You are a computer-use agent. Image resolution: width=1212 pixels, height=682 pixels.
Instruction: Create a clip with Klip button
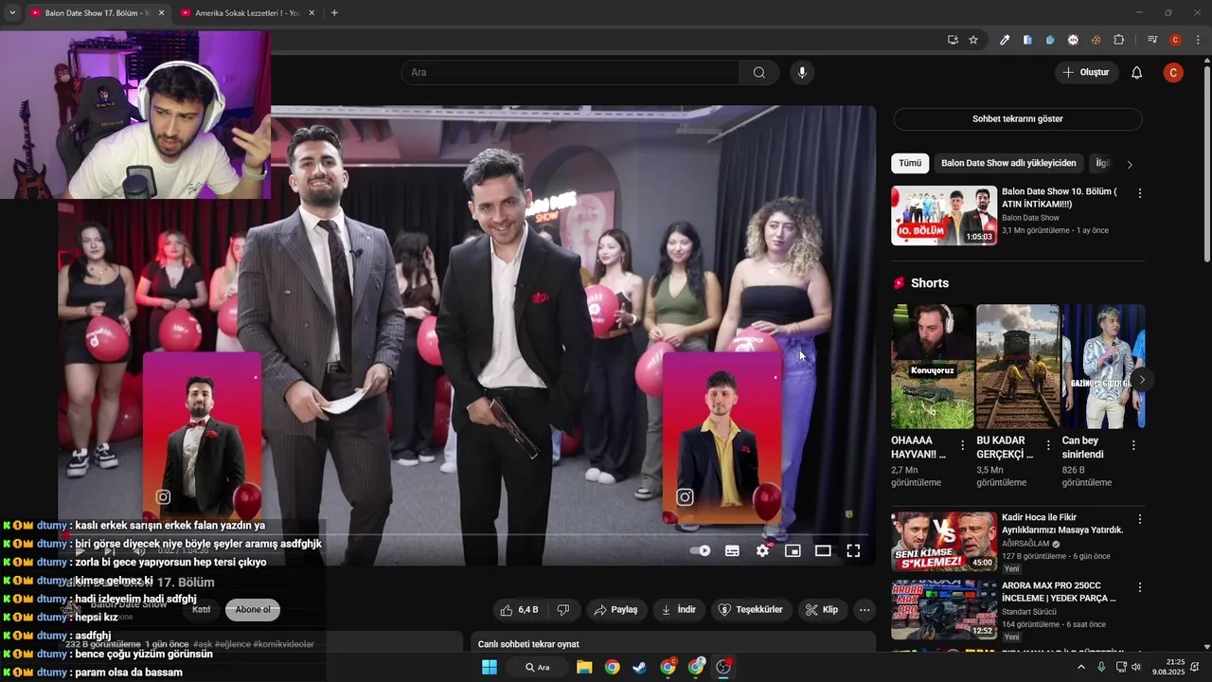[822, 610]
